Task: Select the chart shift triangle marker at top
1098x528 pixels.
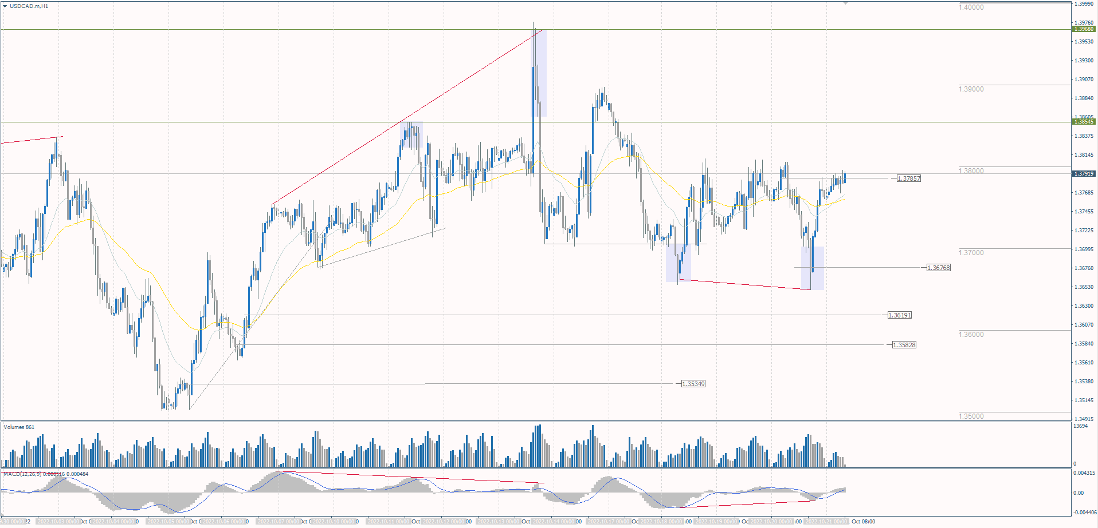Action: coord(845,3)
